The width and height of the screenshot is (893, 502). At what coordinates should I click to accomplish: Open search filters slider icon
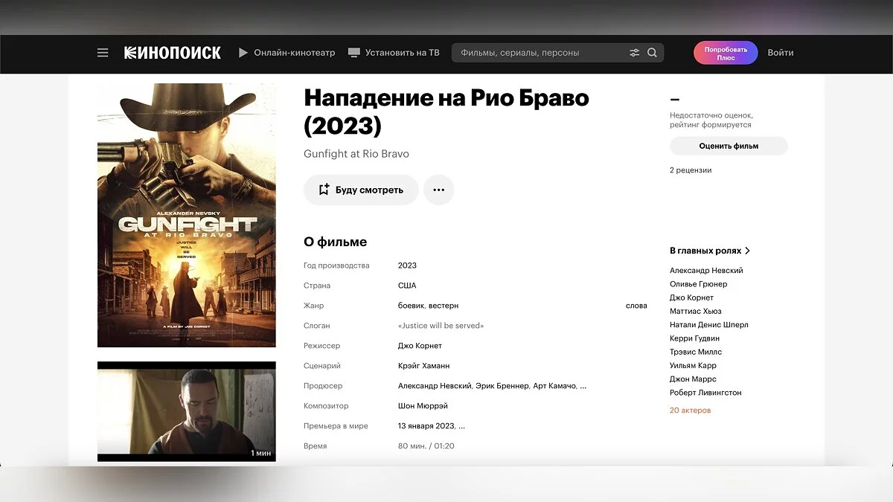[634, 53]
